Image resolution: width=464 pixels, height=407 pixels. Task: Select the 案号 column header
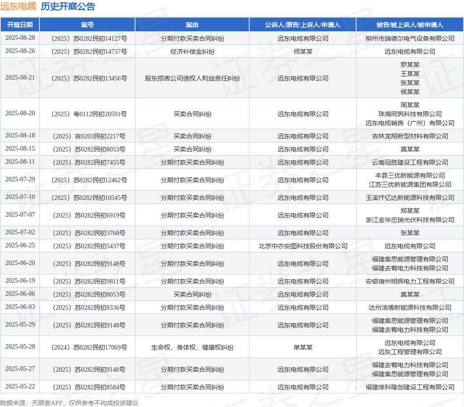tap(87, 25)
